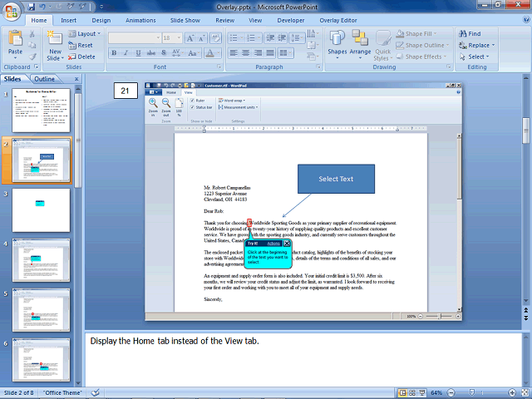Viewport: 532px width, 399px height.
Task: Justify text in Paragraph group
Action: (x=270, y=53)
